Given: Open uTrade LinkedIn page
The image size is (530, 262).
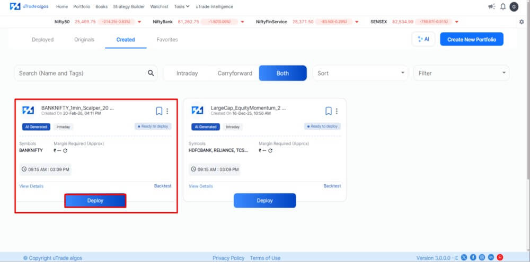Looking at the screenshot, I should click(491, 257).
